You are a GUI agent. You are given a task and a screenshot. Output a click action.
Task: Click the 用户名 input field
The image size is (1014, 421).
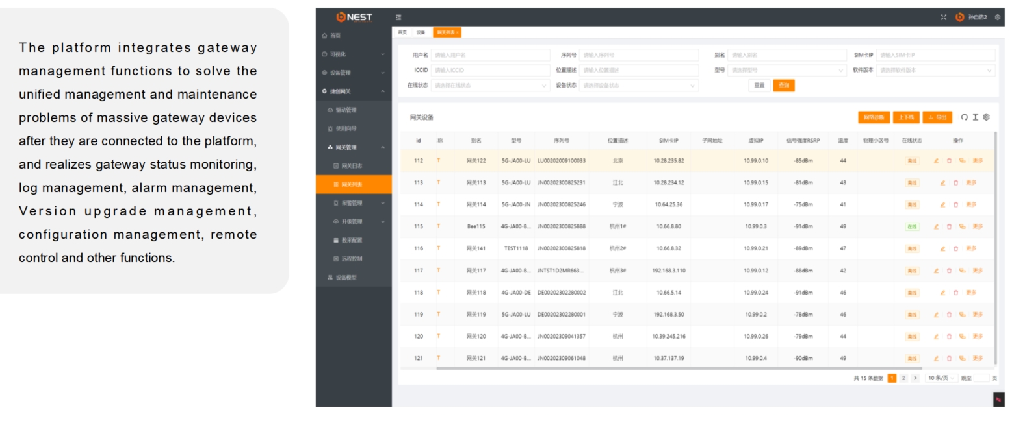tap(487, 56)
